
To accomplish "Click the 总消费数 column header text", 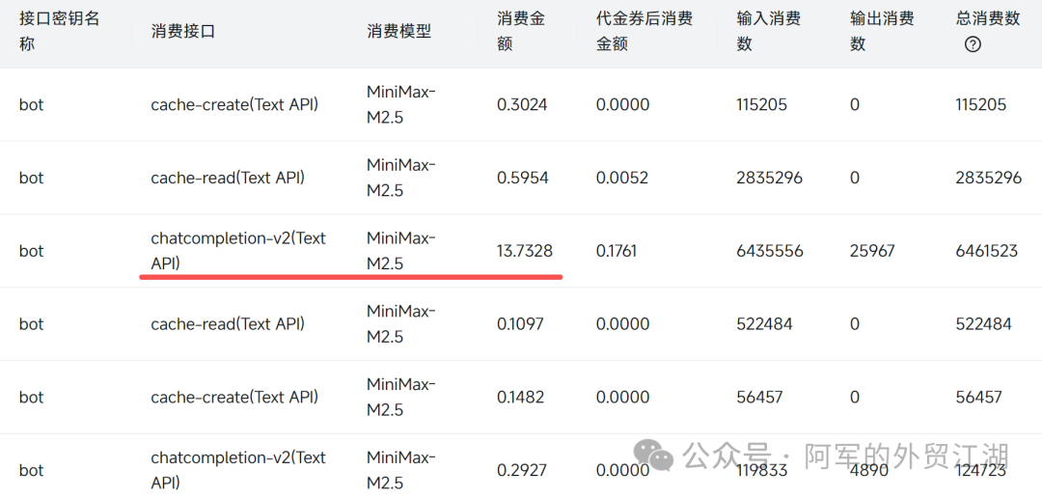I will (987, 18).
